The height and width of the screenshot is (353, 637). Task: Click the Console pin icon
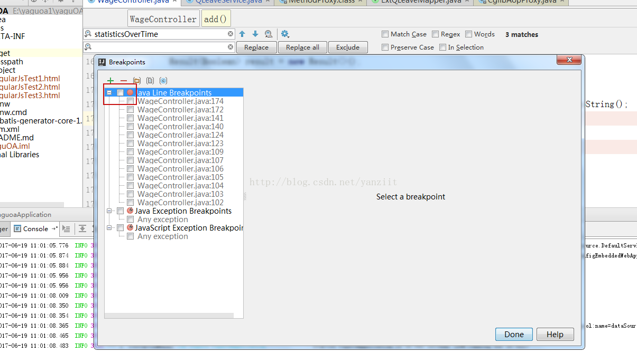[x=55, y=228]
